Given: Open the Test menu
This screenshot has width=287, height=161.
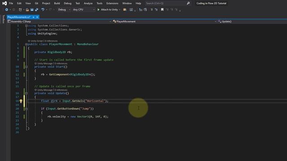Looking at the screenshot, I should pyautogui.click(x=78, y=3).
